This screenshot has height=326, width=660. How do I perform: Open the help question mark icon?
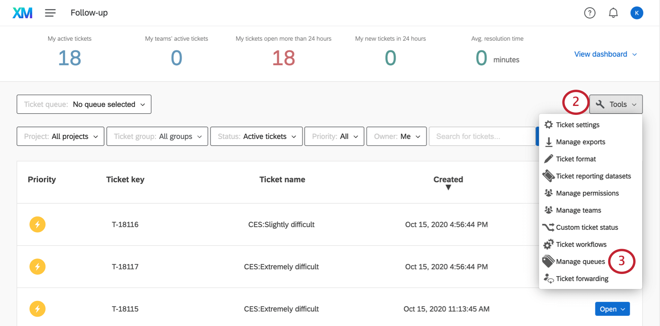(x=590, y=13)
